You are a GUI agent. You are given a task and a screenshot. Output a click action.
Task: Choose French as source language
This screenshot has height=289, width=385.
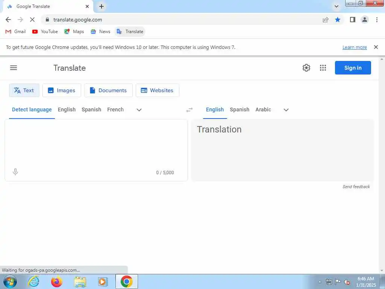point(115,110)
